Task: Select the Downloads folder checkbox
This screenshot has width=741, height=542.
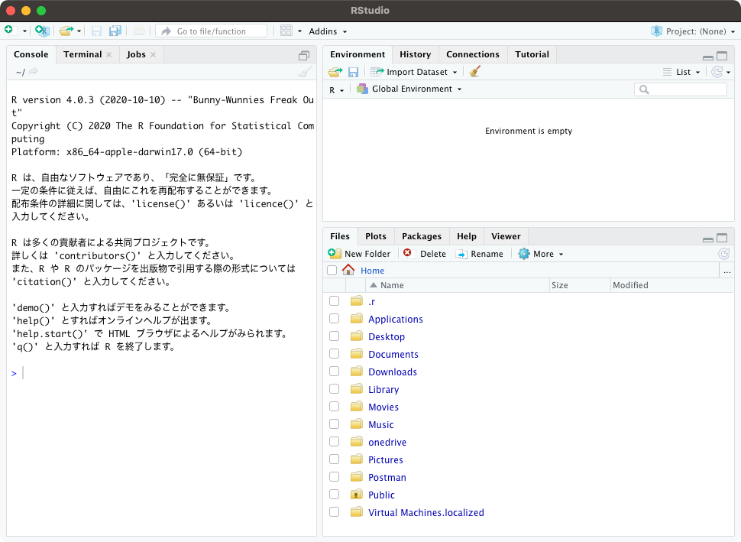Action: pyautogui.click(x=334, y=372)
